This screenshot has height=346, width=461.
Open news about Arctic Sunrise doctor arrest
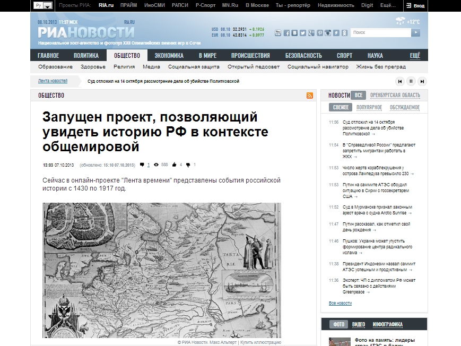point(377,210)
